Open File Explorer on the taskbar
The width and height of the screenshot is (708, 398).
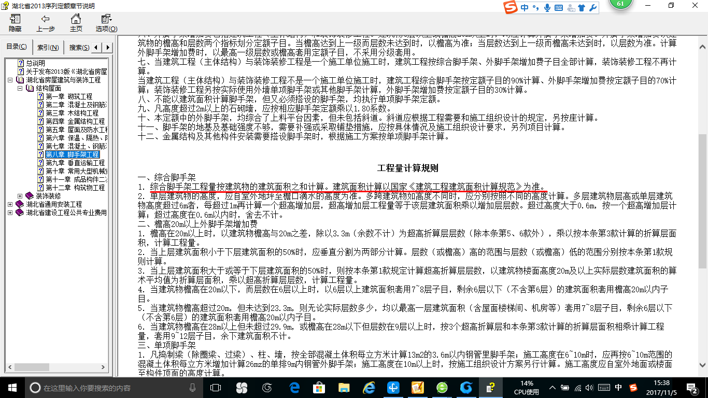pyautogui.click(x=344, y=388)
